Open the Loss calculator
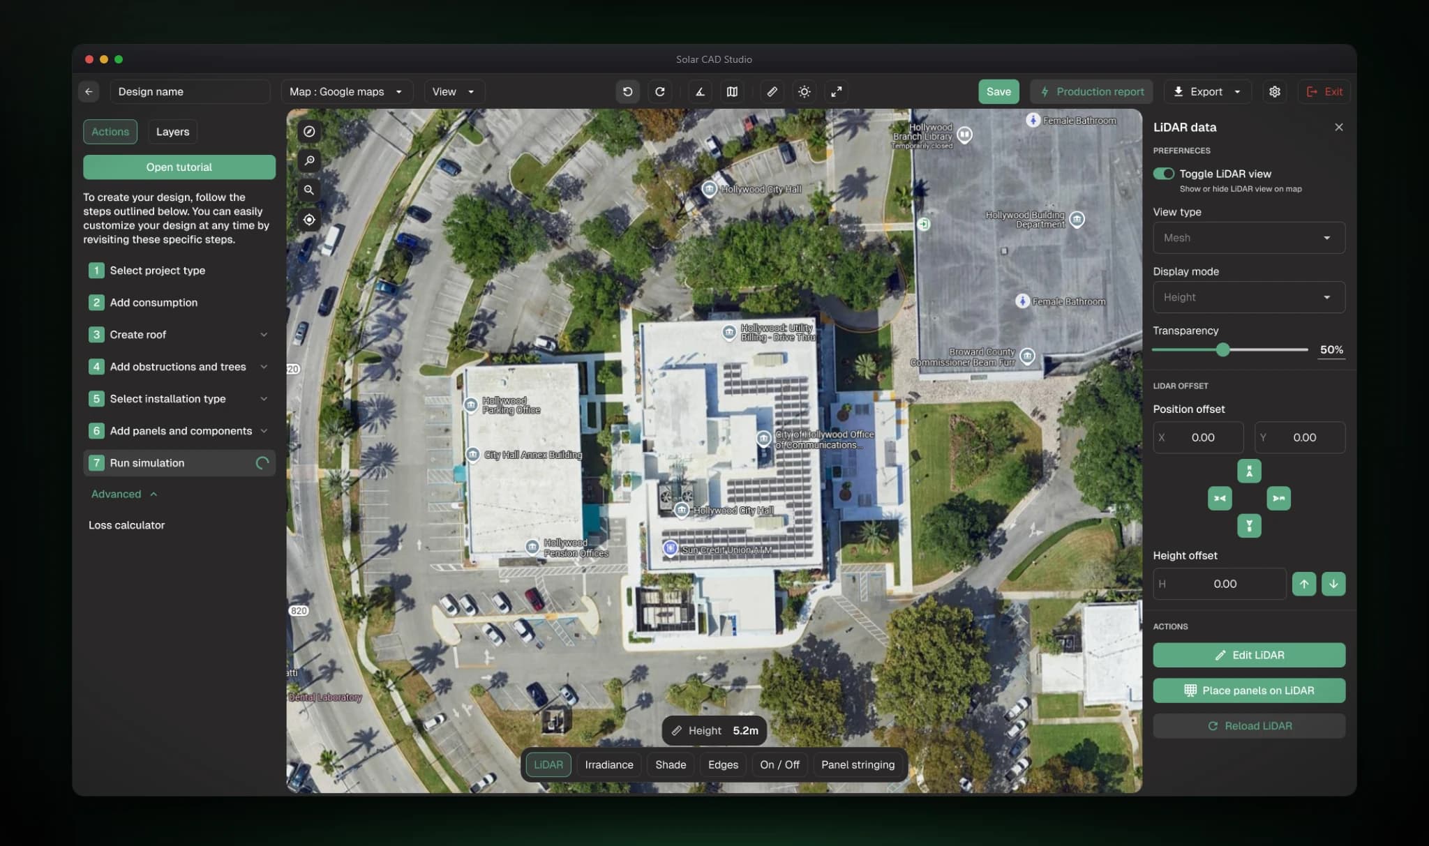 click(127, 525)
